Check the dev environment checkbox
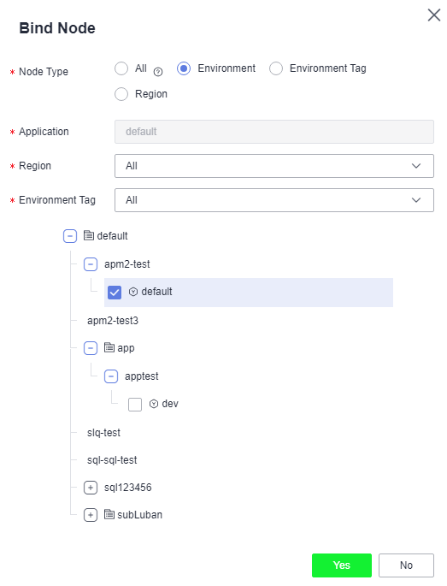This screenshot has height=586, width=447. point(135,405)
